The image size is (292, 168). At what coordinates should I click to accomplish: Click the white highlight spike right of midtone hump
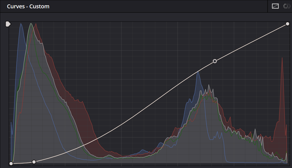[254, 130]
